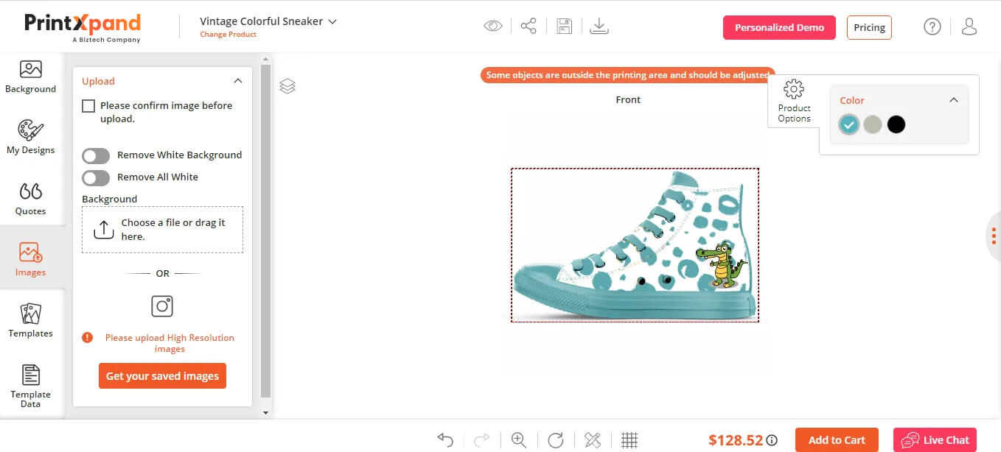Viewport: 1001px width, 452px height.
Task: Open the Quotes sidebar tab
Action: coord(30,198)
